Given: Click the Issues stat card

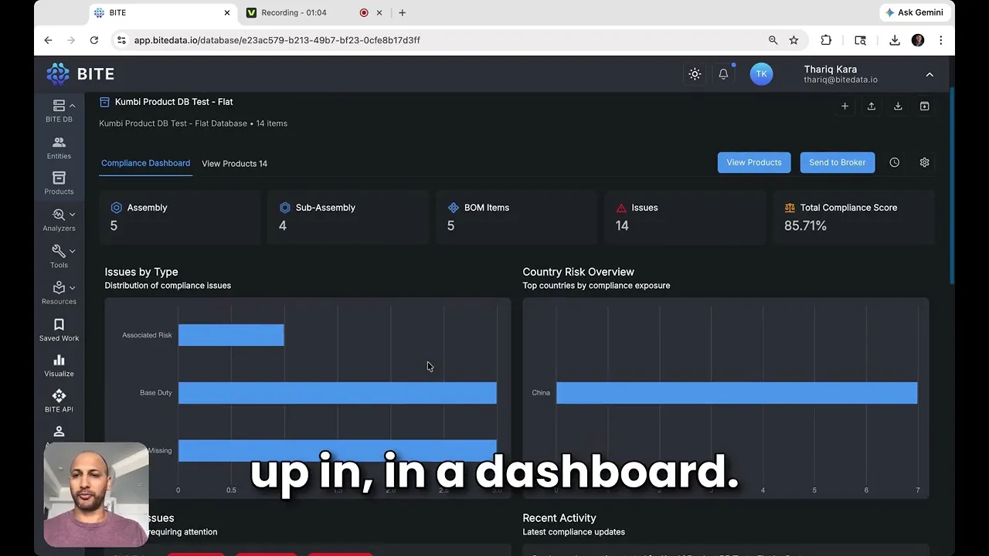Looking at the screenshot, I should click(685, 217).
